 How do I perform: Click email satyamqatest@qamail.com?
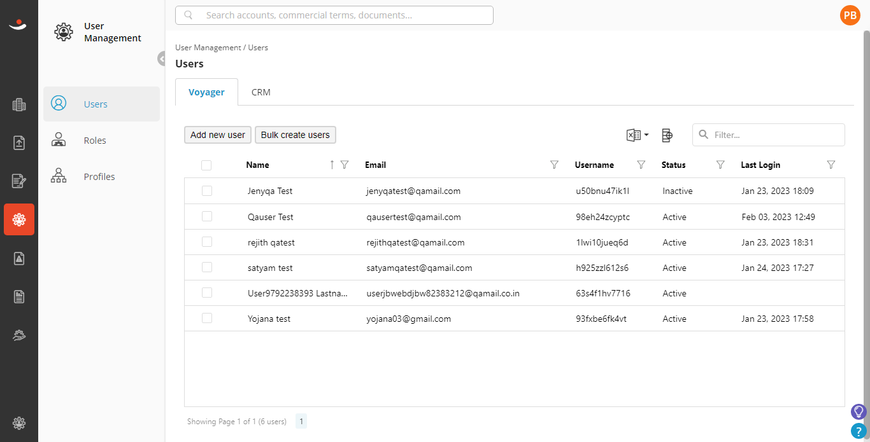coord(419,268)
